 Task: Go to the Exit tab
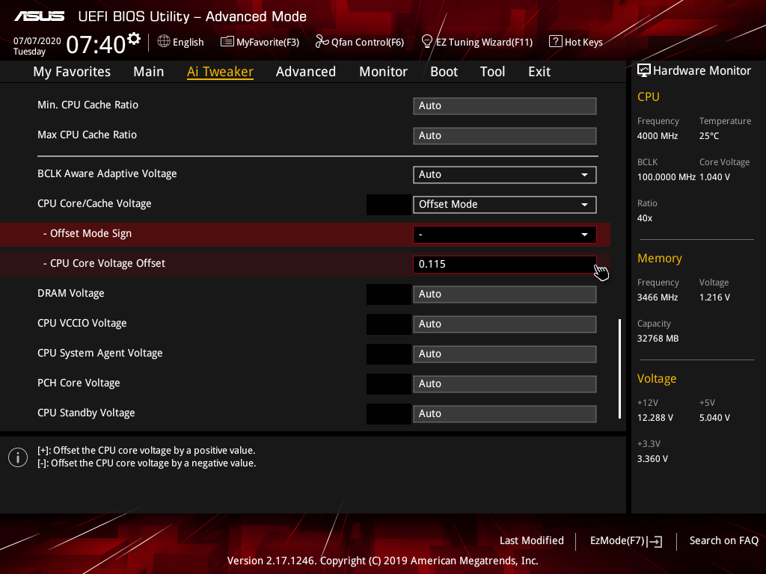[539, 72]
